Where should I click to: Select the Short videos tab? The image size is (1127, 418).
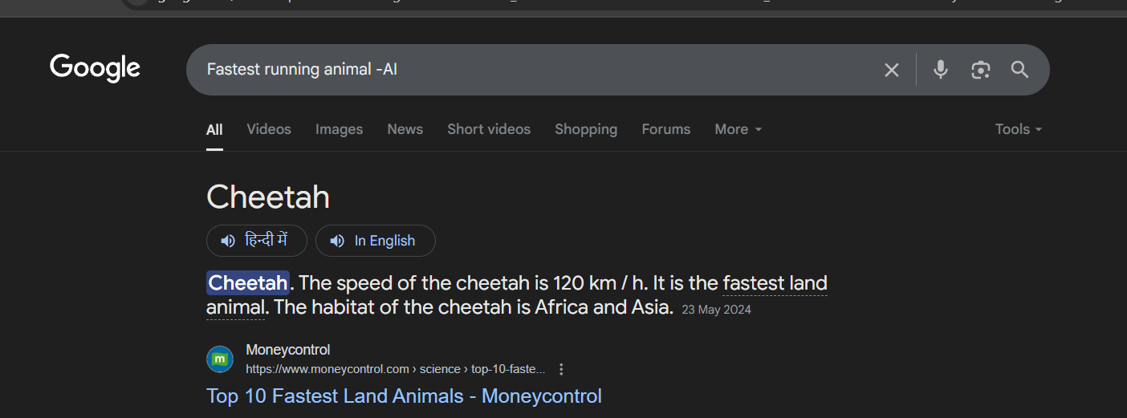(489, 129)
